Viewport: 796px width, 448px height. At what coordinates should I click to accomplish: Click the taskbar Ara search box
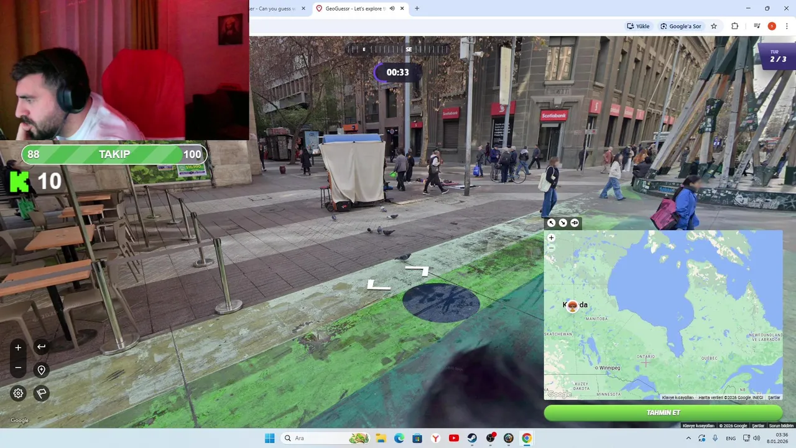click(x=326, y=438)
